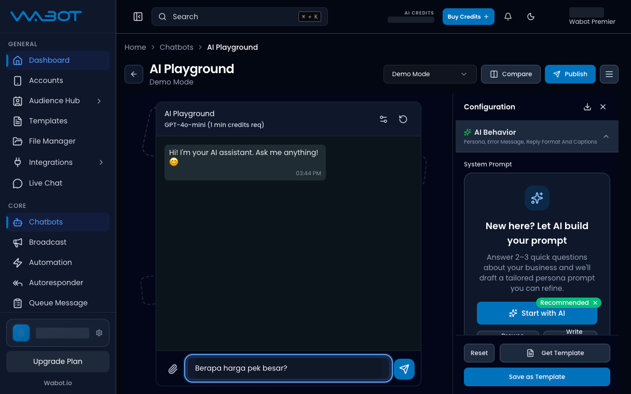Image resolution: width=631 pixels, height=394 pixels.
Task: Click the Queue Message clipboard icon
Action: (18, 303)
